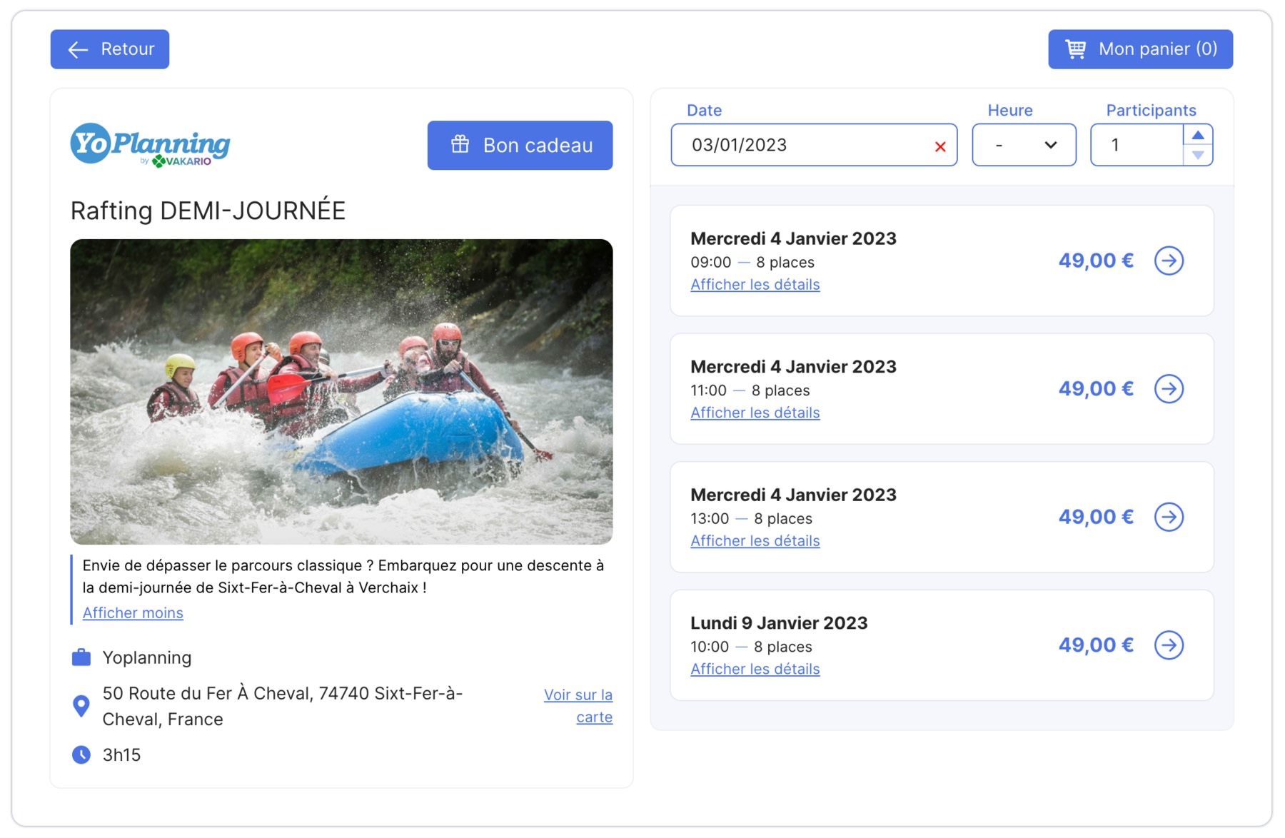The height and width of the screenshot is (838, 1285).
Task: Show details for the 13:00 session
Action: 755,540
